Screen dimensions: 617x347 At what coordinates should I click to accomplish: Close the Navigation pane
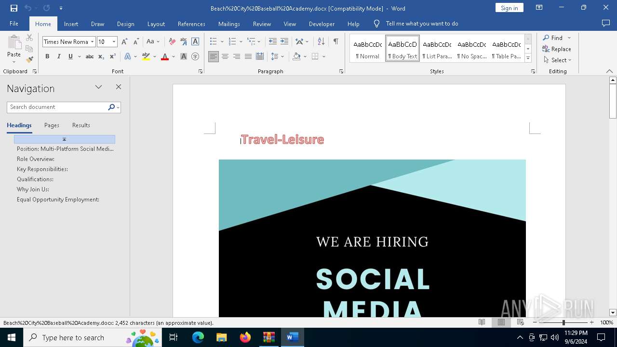coord(119,87)
